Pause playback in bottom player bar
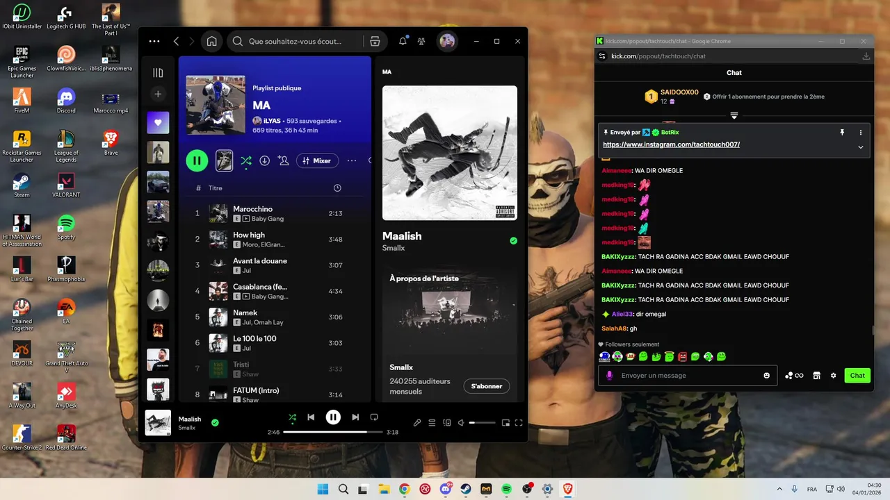 [333, 417]
